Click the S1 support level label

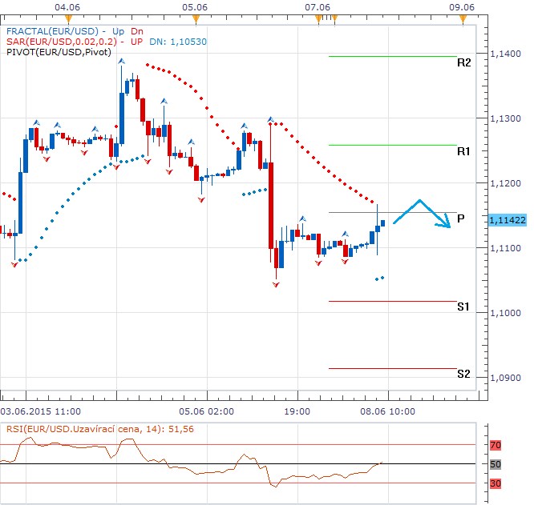pyautogui.click(x=463, y=307)
